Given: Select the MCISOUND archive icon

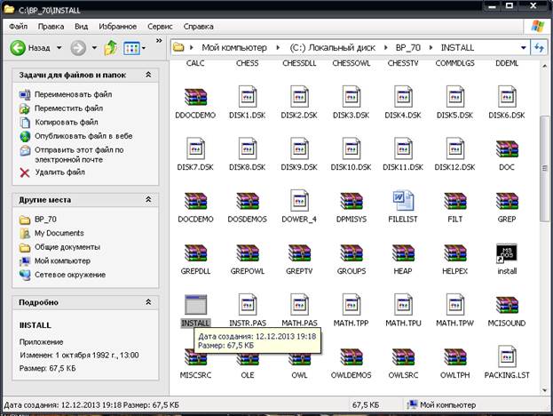Looking at the screenshot, I should coord(507,304).
